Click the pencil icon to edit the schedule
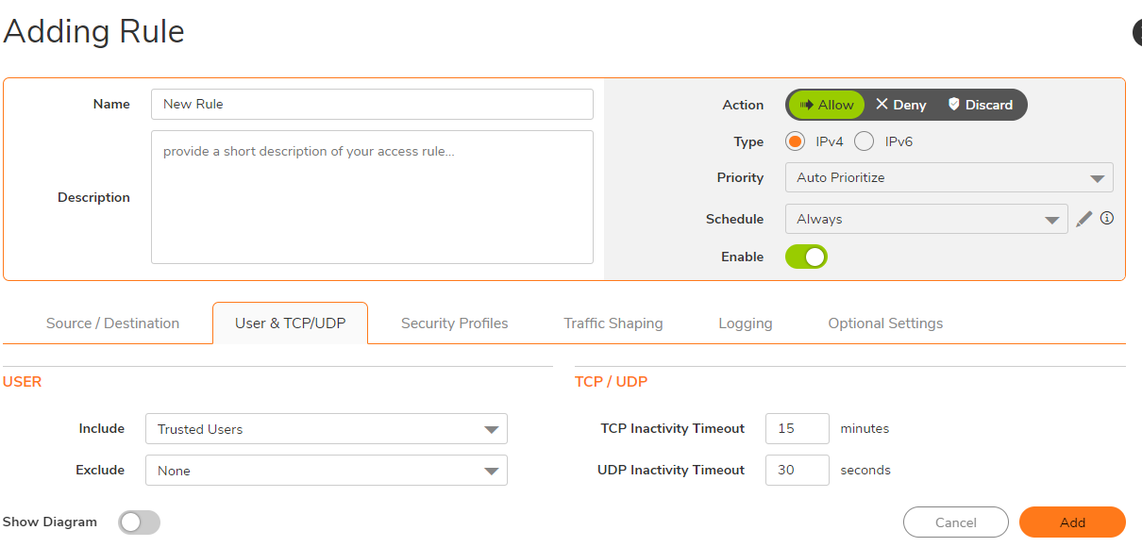This screenshot has height=547, width=1142. pos(1084,219)
